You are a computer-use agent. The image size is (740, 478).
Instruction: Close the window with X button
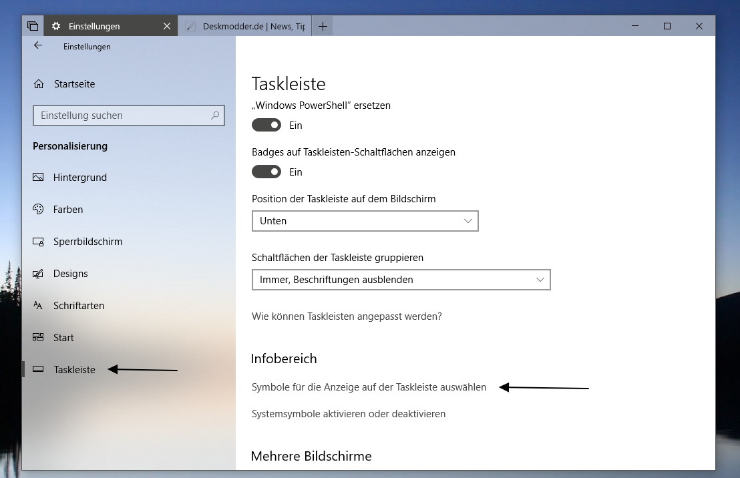(699, 26)
